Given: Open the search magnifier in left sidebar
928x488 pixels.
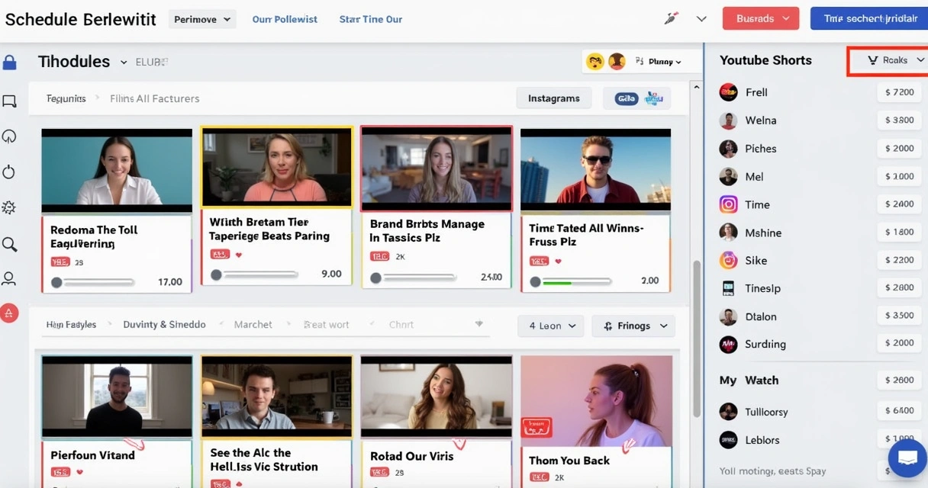Looking at the screenshot, I should (9, 244).
